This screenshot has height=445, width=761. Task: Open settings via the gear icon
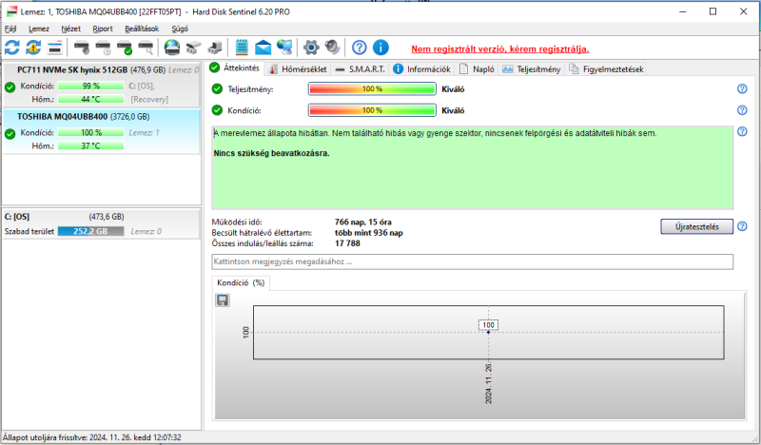(x=311, y=48)
